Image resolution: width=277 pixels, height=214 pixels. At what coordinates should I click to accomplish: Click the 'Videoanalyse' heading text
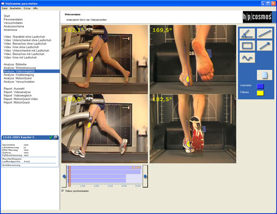coord(72,15)
